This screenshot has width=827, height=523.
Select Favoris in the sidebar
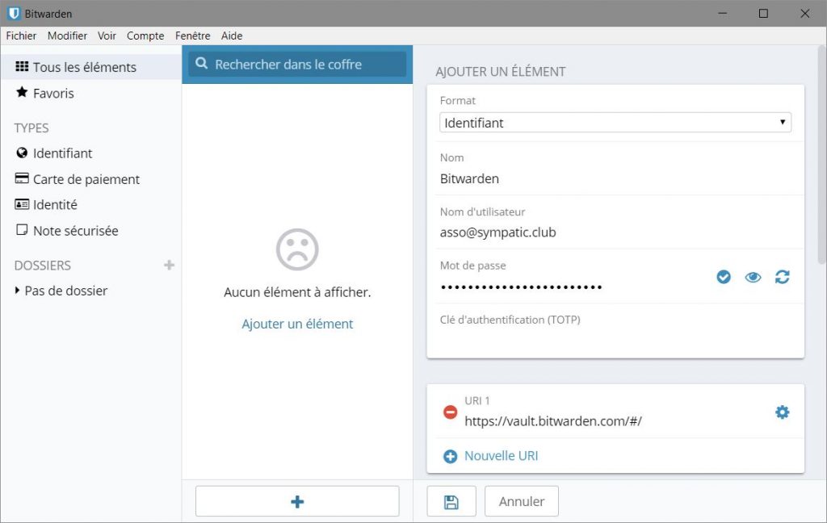(53, 94)
